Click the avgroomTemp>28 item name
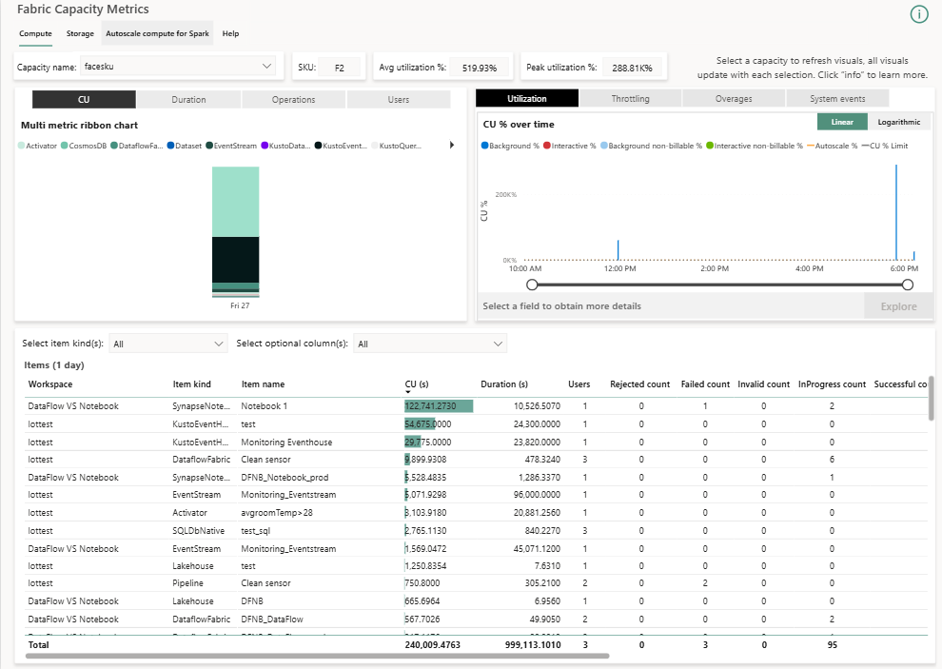 click(x=276, y=513)
